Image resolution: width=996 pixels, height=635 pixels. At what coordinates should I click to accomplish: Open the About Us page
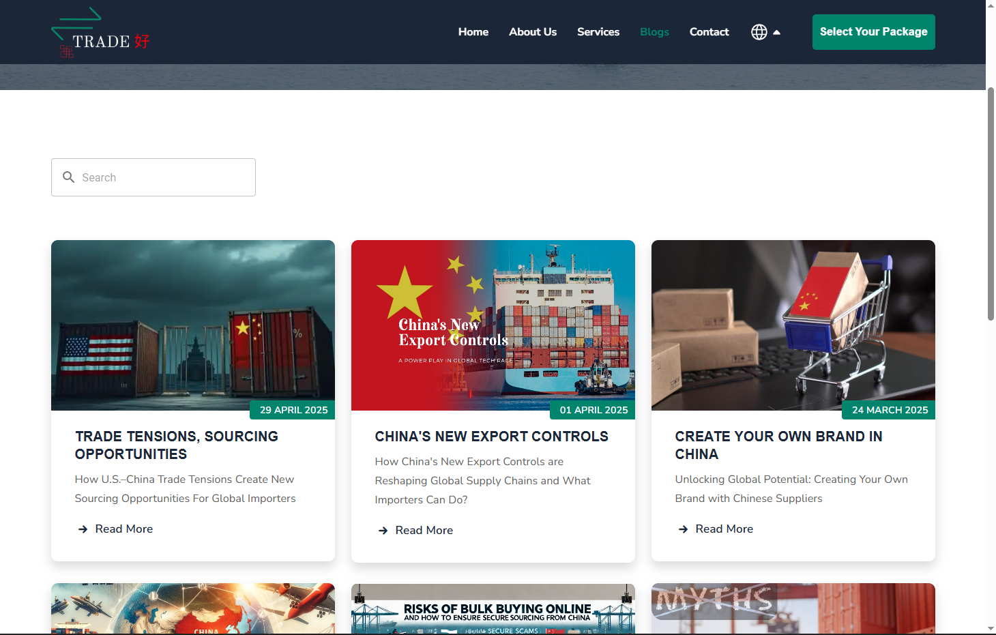533,32
